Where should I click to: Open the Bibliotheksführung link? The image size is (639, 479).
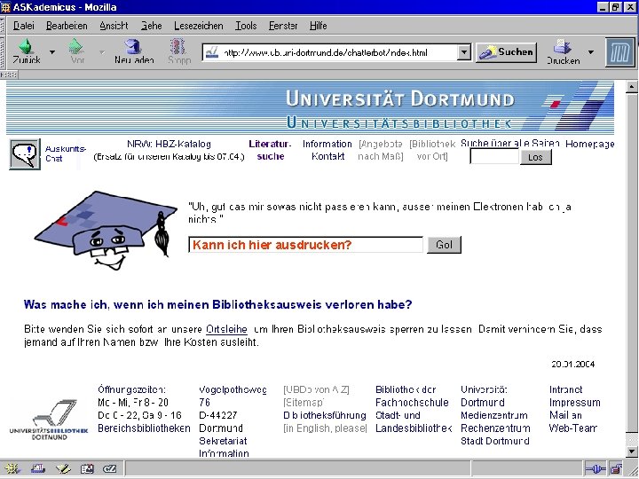325,415
